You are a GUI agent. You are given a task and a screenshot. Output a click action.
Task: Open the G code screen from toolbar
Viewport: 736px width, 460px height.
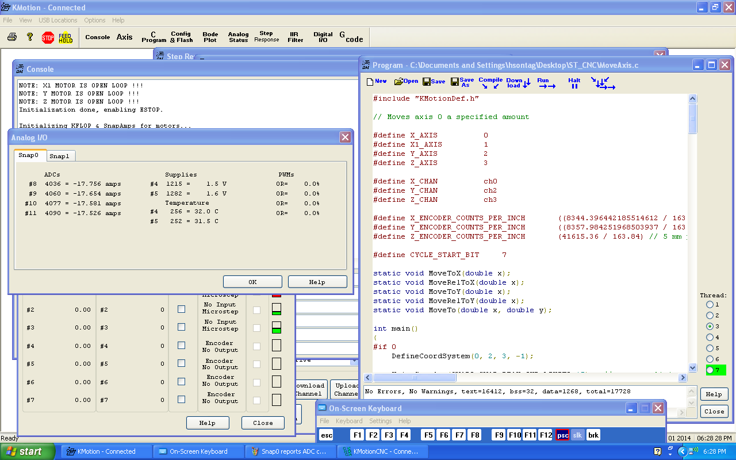click(351, 37)
